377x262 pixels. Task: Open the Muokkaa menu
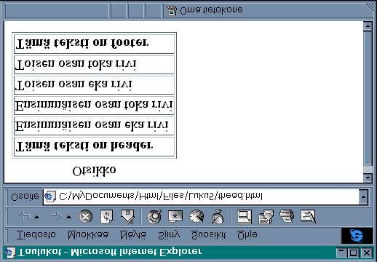[88, 235]
